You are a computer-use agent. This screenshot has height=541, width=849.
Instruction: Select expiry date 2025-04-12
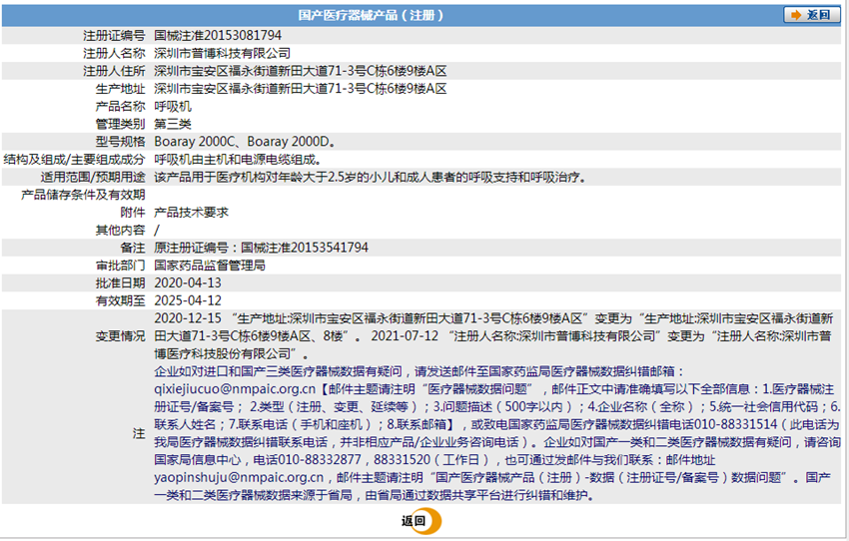pyautogui.click(x=188, y=300)
